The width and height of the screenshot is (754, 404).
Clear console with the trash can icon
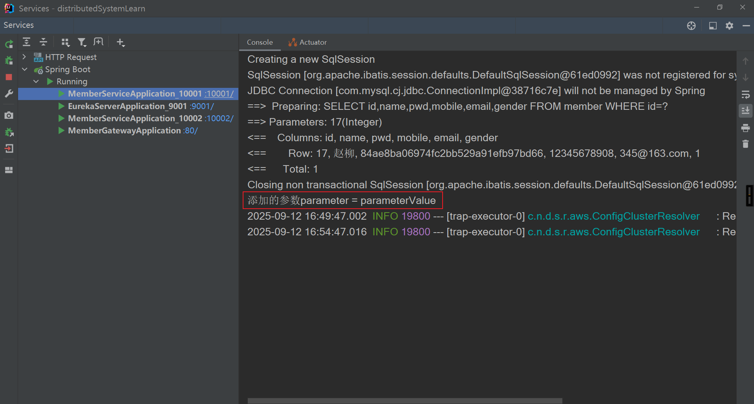(745, 144)
